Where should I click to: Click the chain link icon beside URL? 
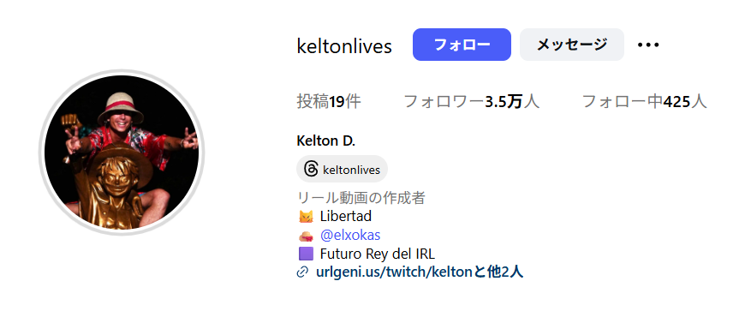pos(302,272)
